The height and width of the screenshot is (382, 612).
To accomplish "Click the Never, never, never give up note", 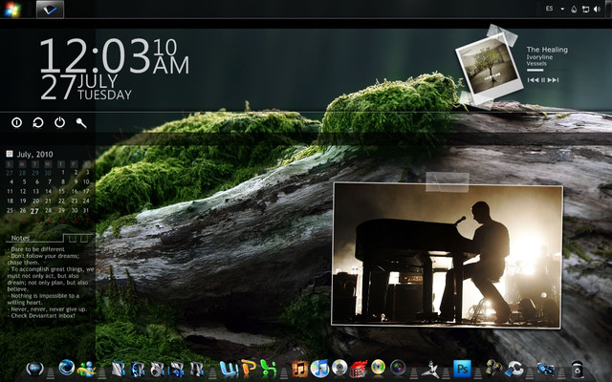I will (x=47, y=309).
